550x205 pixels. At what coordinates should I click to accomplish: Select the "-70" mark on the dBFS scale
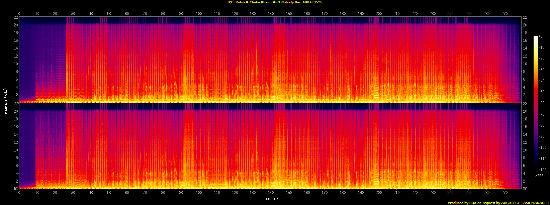542,114
